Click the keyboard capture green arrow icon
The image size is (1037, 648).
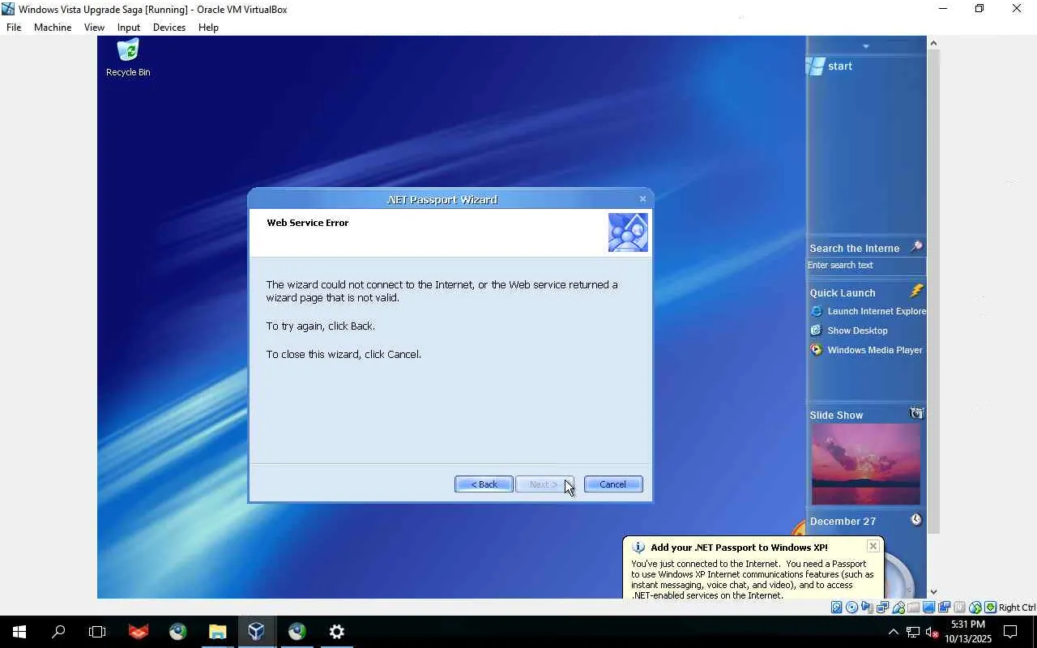[x=990, y=607]
